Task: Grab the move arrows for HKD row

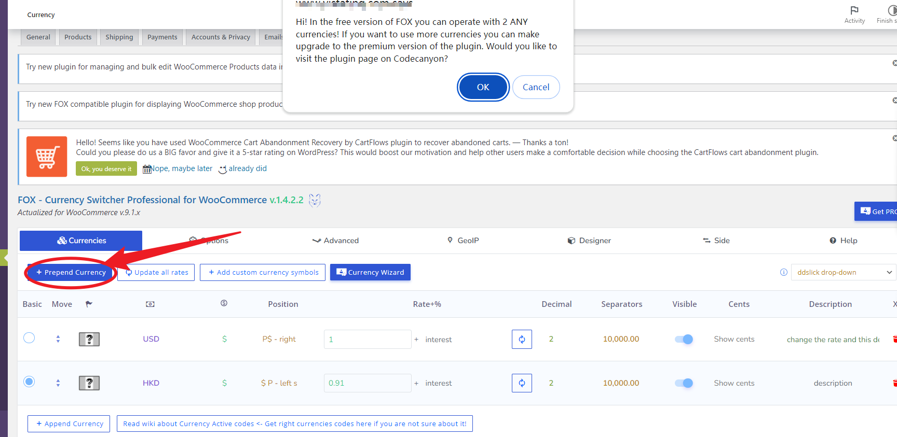Action: coord(58,383)
